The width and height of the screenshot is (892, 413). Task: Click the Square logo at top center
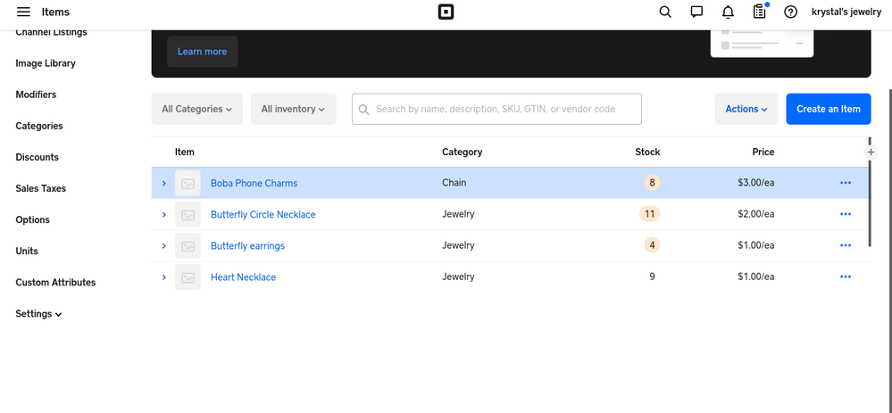pos(446,12)
